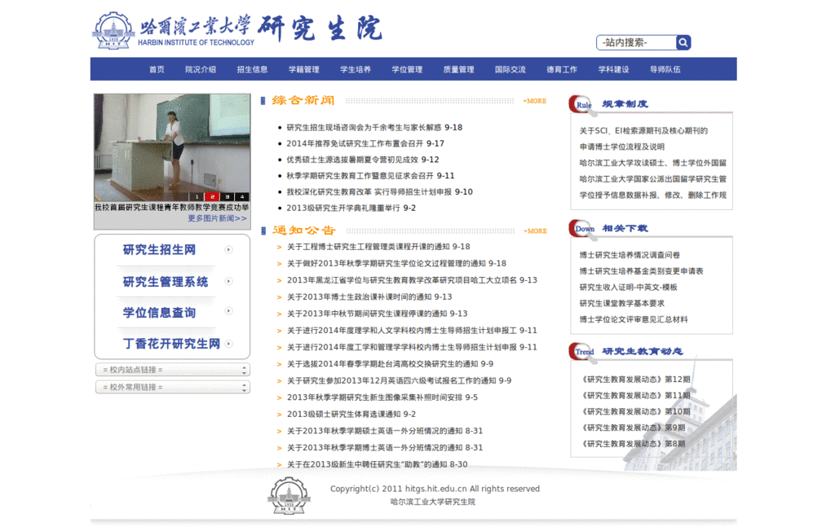
Task: Open 更多图片新闻>> link
Action: coord(217,218)
